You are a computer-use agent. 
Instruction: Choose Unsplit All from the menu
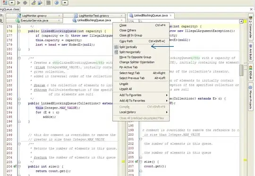(x=141, y=89)
